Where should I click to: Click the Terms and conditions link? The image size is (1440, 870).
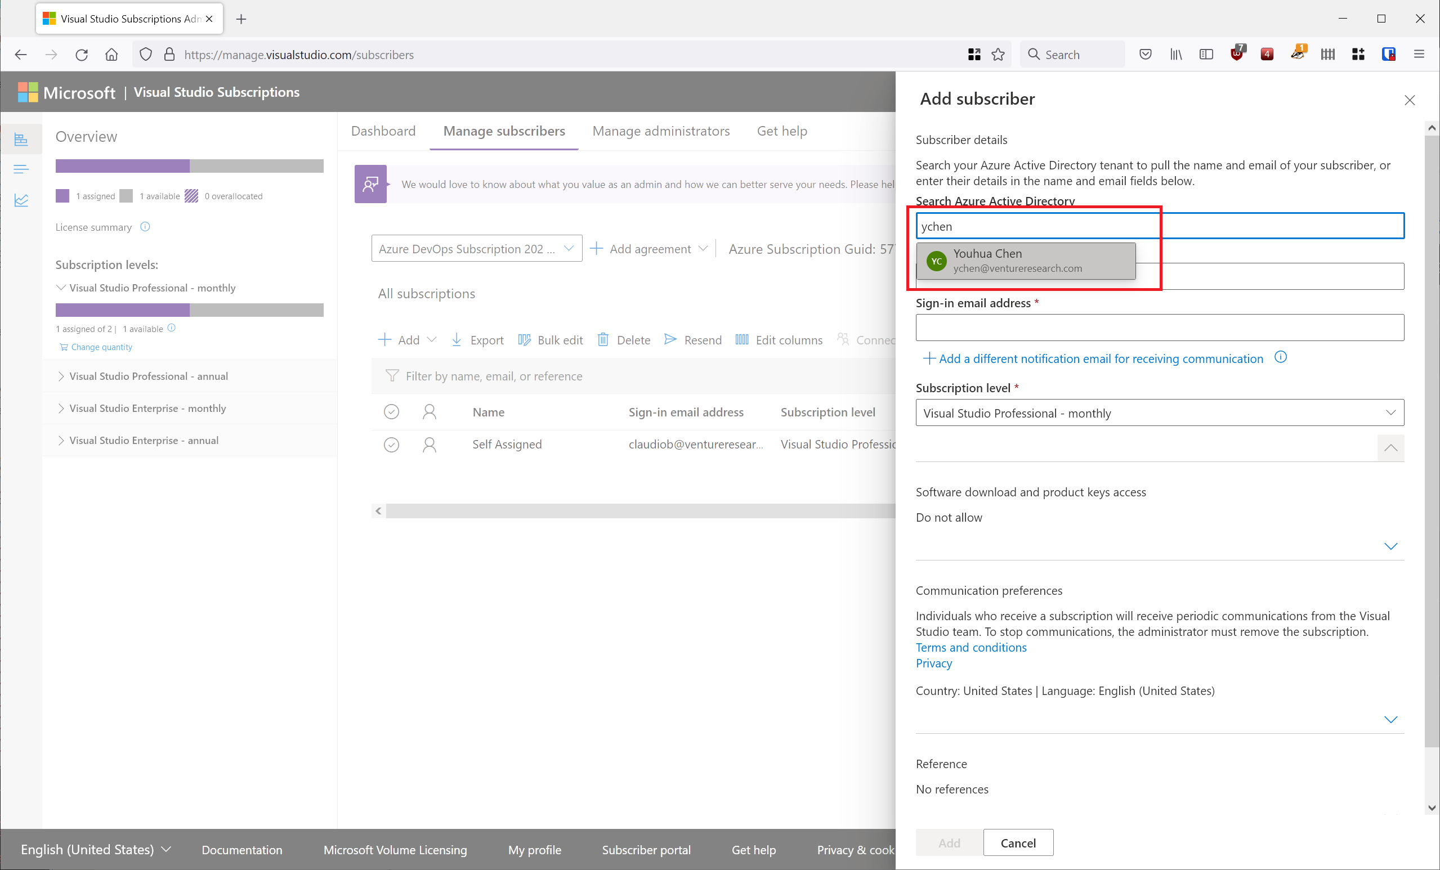(971, 647)
